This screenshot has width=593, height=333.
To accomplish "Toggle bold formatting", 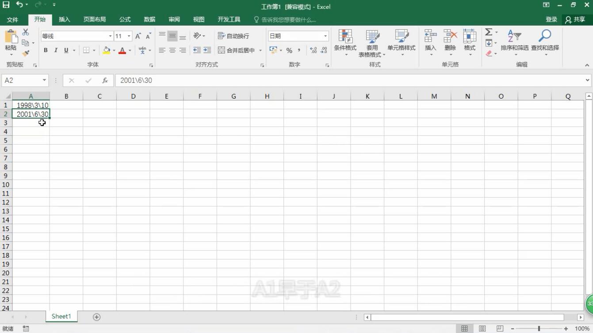I will pyautogui.click(x=46, y=50).
